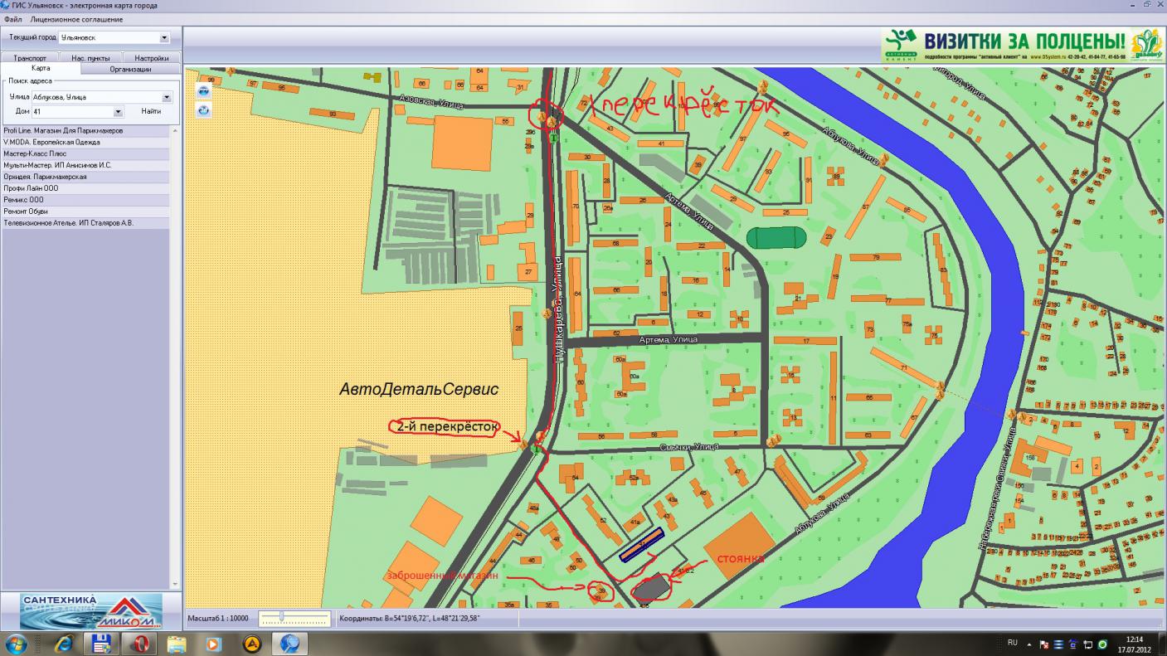
Task: Click the ВИЗИТКИ ЗА ПОЛЦЕНЫ banner ad
Action: click(x=1022, y=45)
